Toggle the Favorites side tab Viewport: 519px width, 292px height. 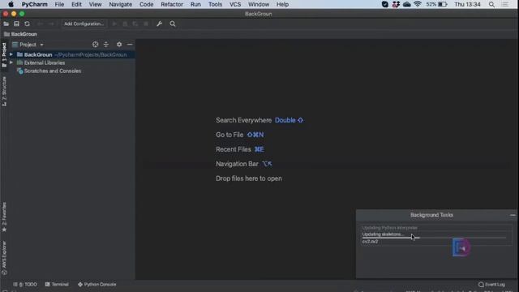[x=4, y=217]
